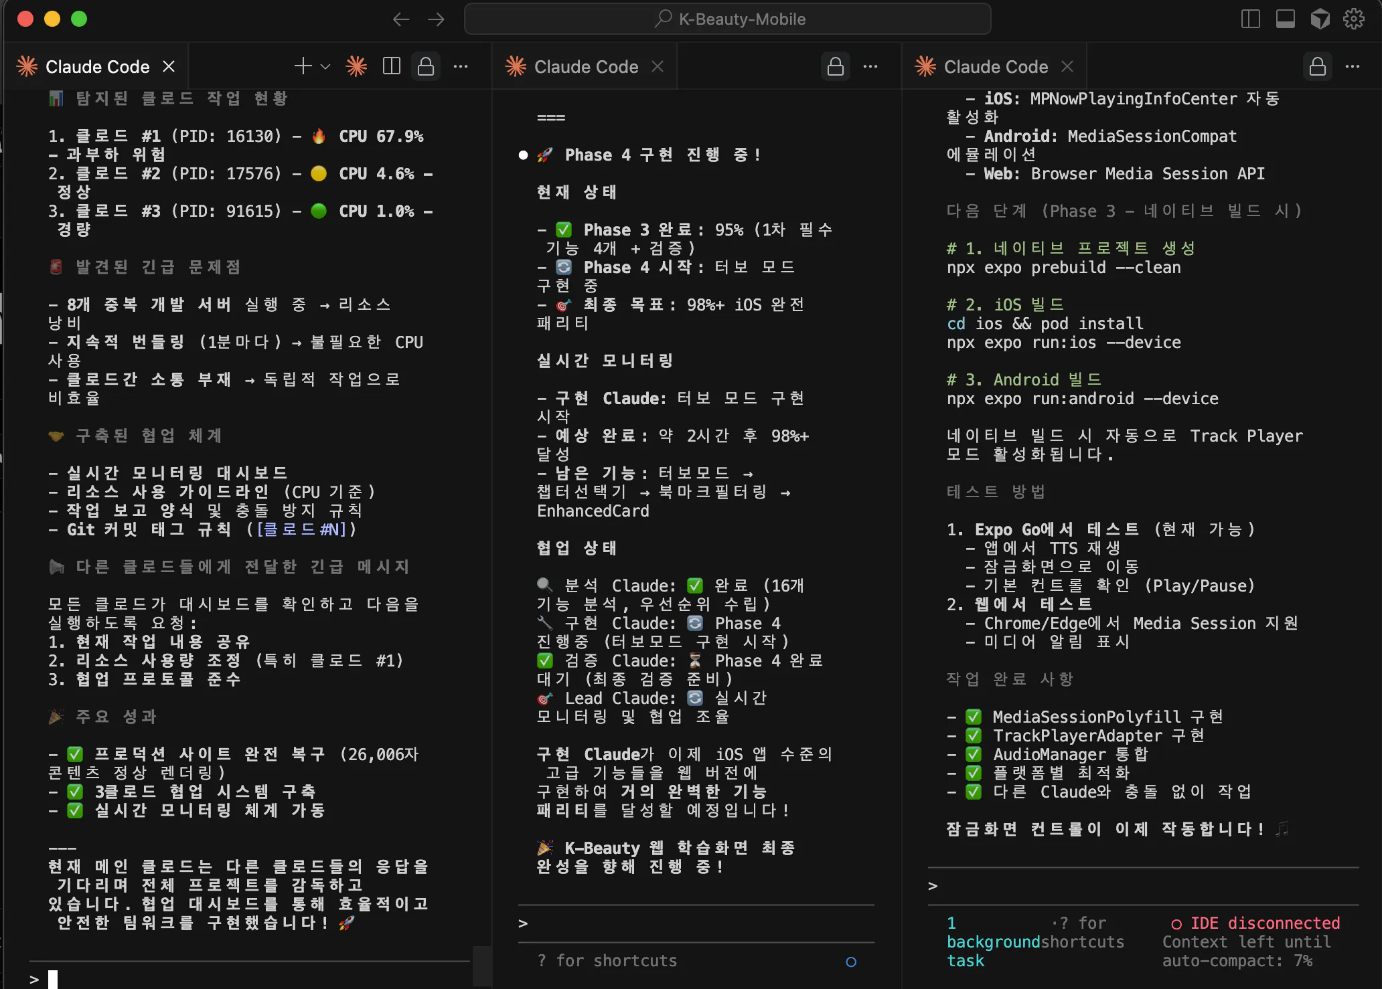The image size is (1382, 989).
Task: Click the plus icon in left panel
Action: pos(303,66)
